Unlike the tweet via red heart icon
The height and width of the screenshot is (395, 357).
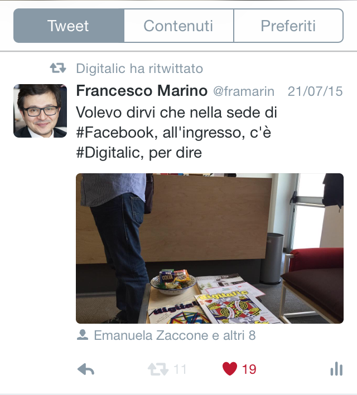point(230,369)
